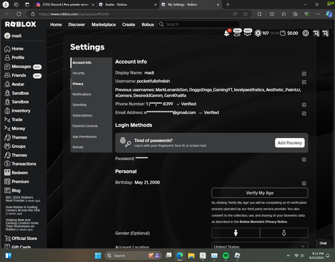Click the ROBLOX logo
This screenshot has height=262, width=335.
(21, 24)
